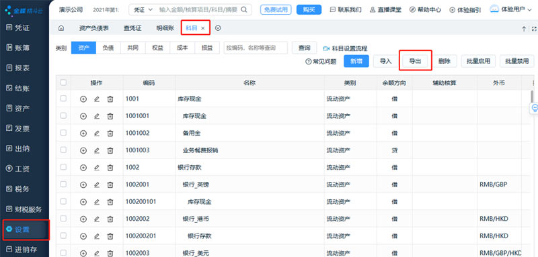Tick the checkbox for account 1002
Screen dimensions: 538x257
[x=63, y=167]
